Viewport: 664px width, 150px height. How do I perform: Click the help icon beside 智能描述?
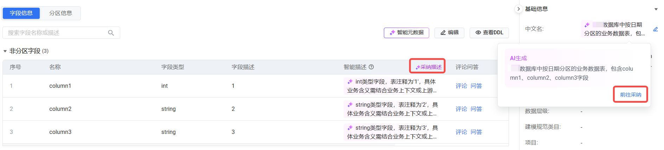371,67
